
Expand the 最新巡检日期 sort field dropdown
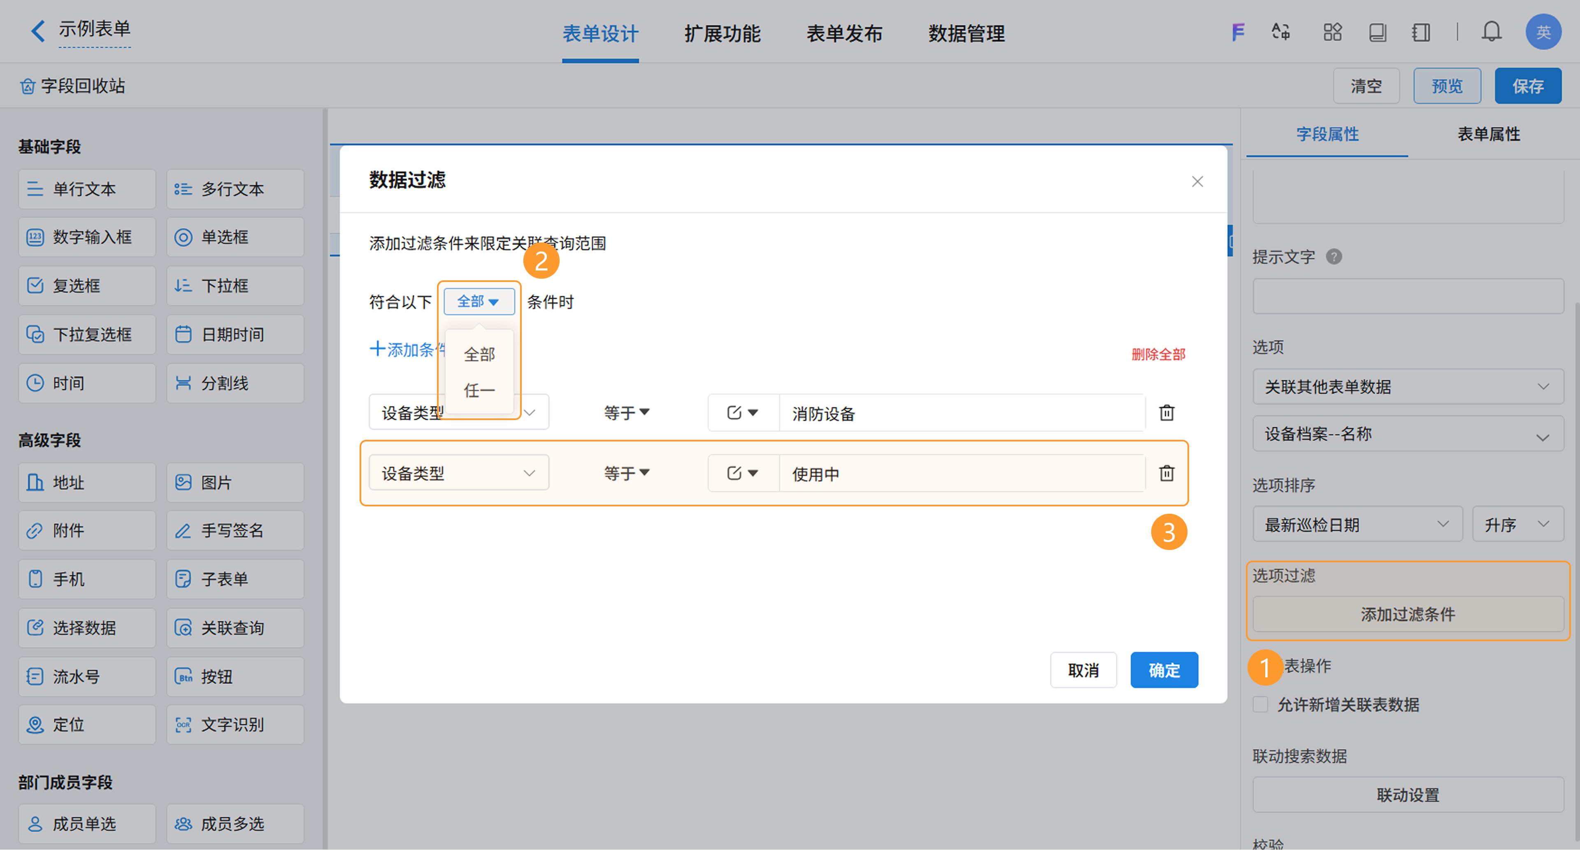tap(1357, 524)
